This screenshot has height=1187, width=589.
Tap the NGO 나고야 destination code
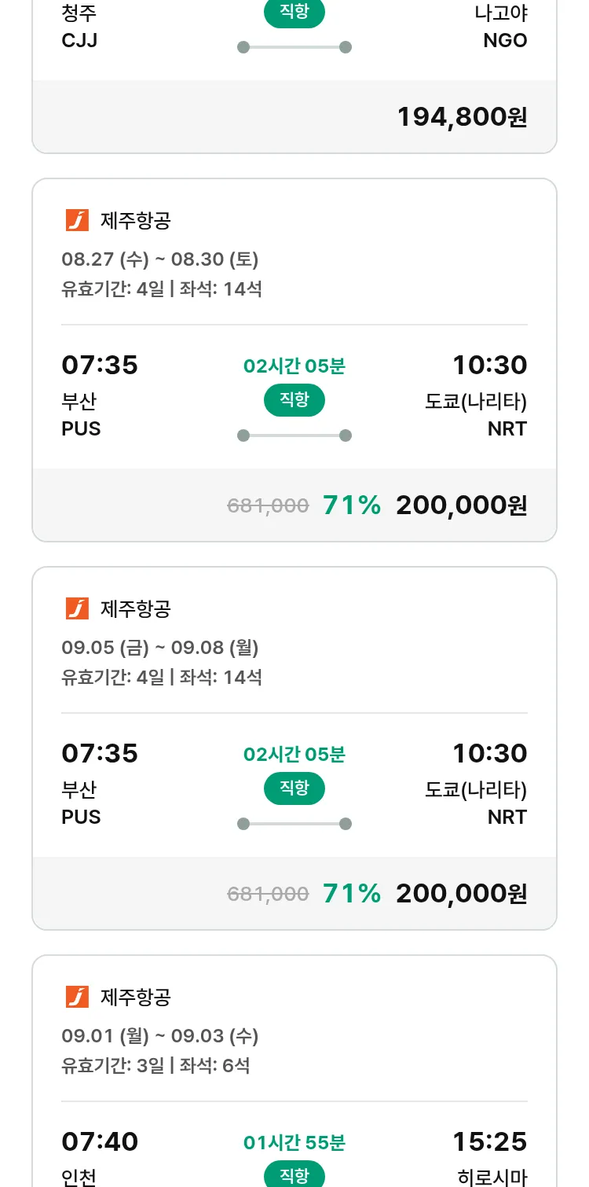tap(505, 41)
